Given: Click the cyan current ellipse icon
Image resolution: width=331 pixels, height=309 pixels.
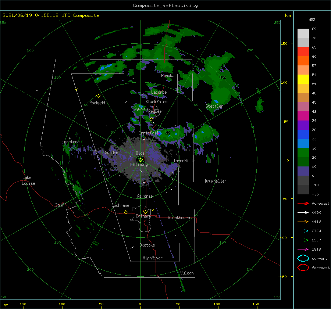Looking at the screenshot, I should coord(303,258).
